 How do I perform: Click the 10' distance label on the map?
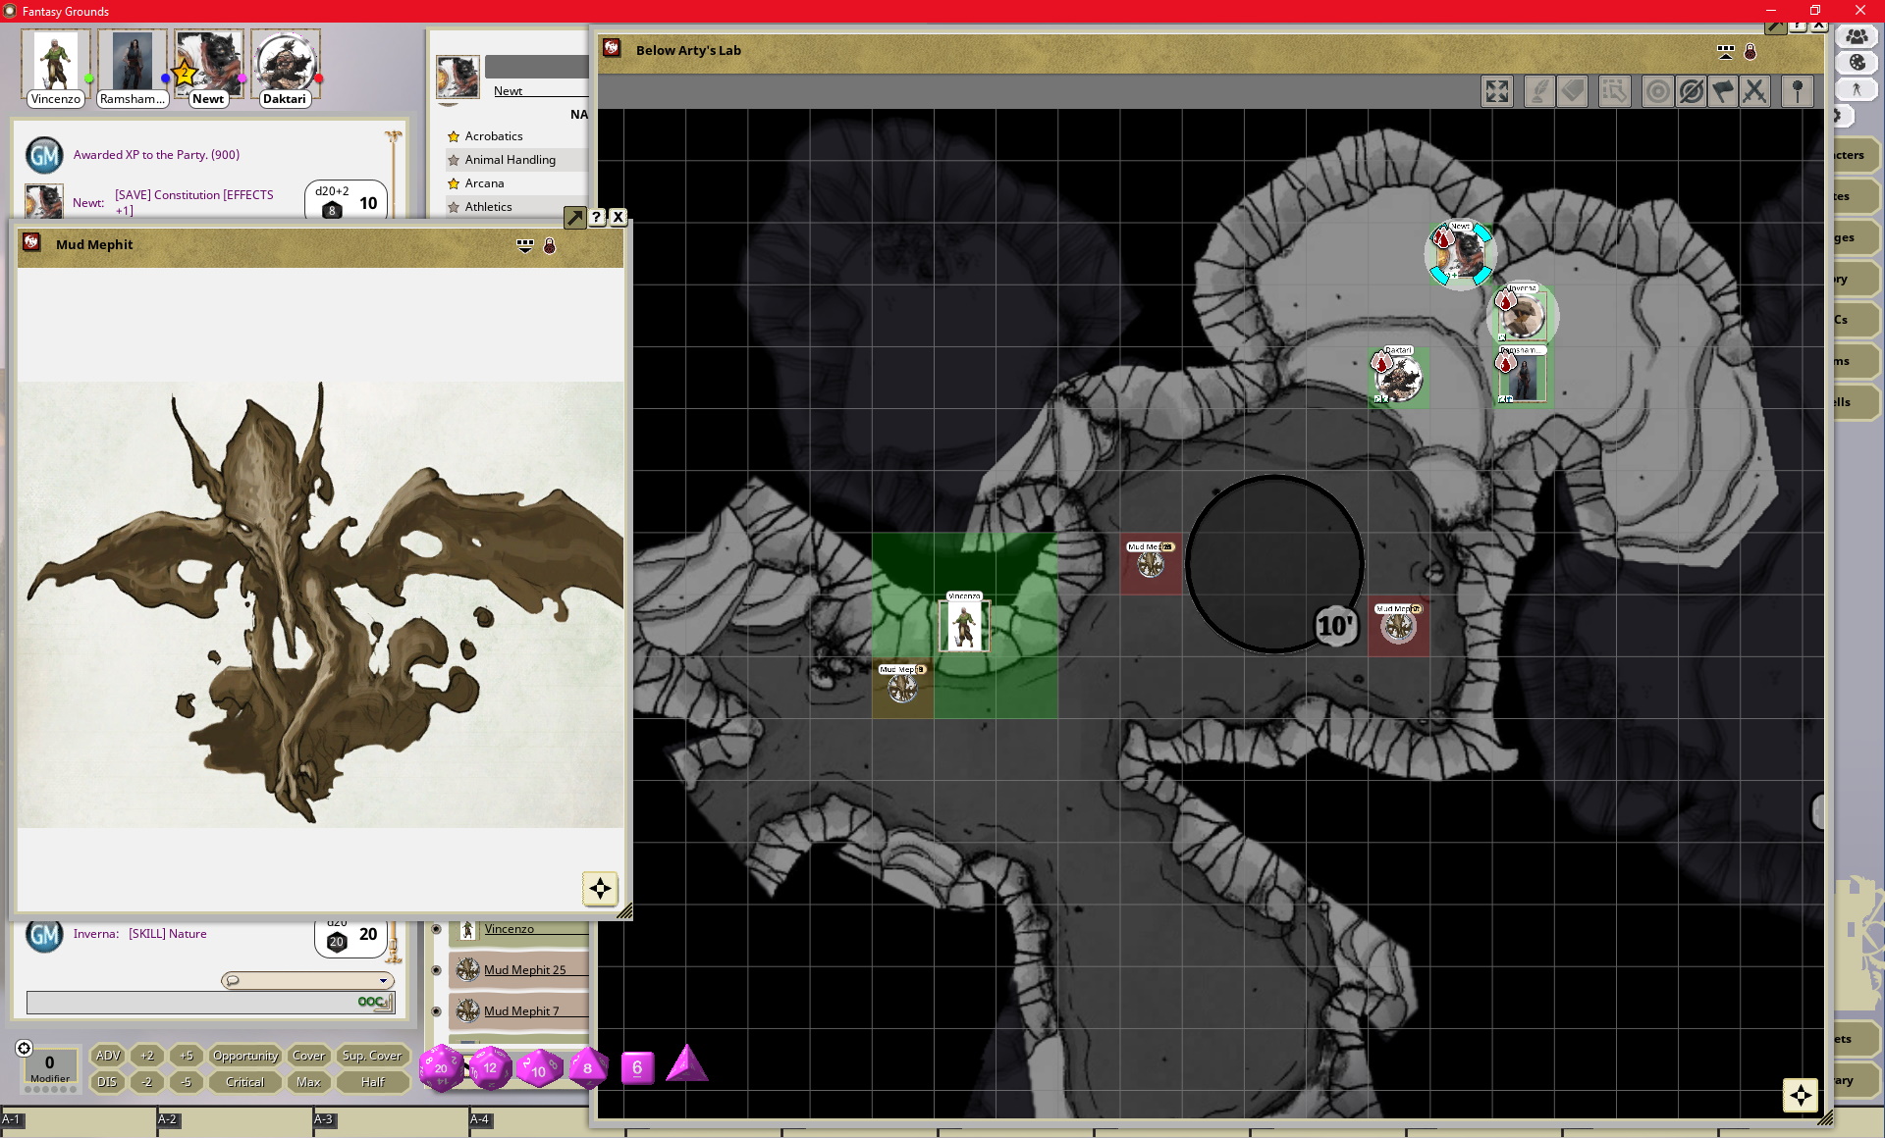pyautogui.click(x=1335, y=625)
